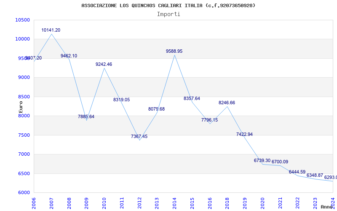Click the 2007 x-axis year label
The width and height of the screenshot is (337, 211).
(x=51, y=203)
